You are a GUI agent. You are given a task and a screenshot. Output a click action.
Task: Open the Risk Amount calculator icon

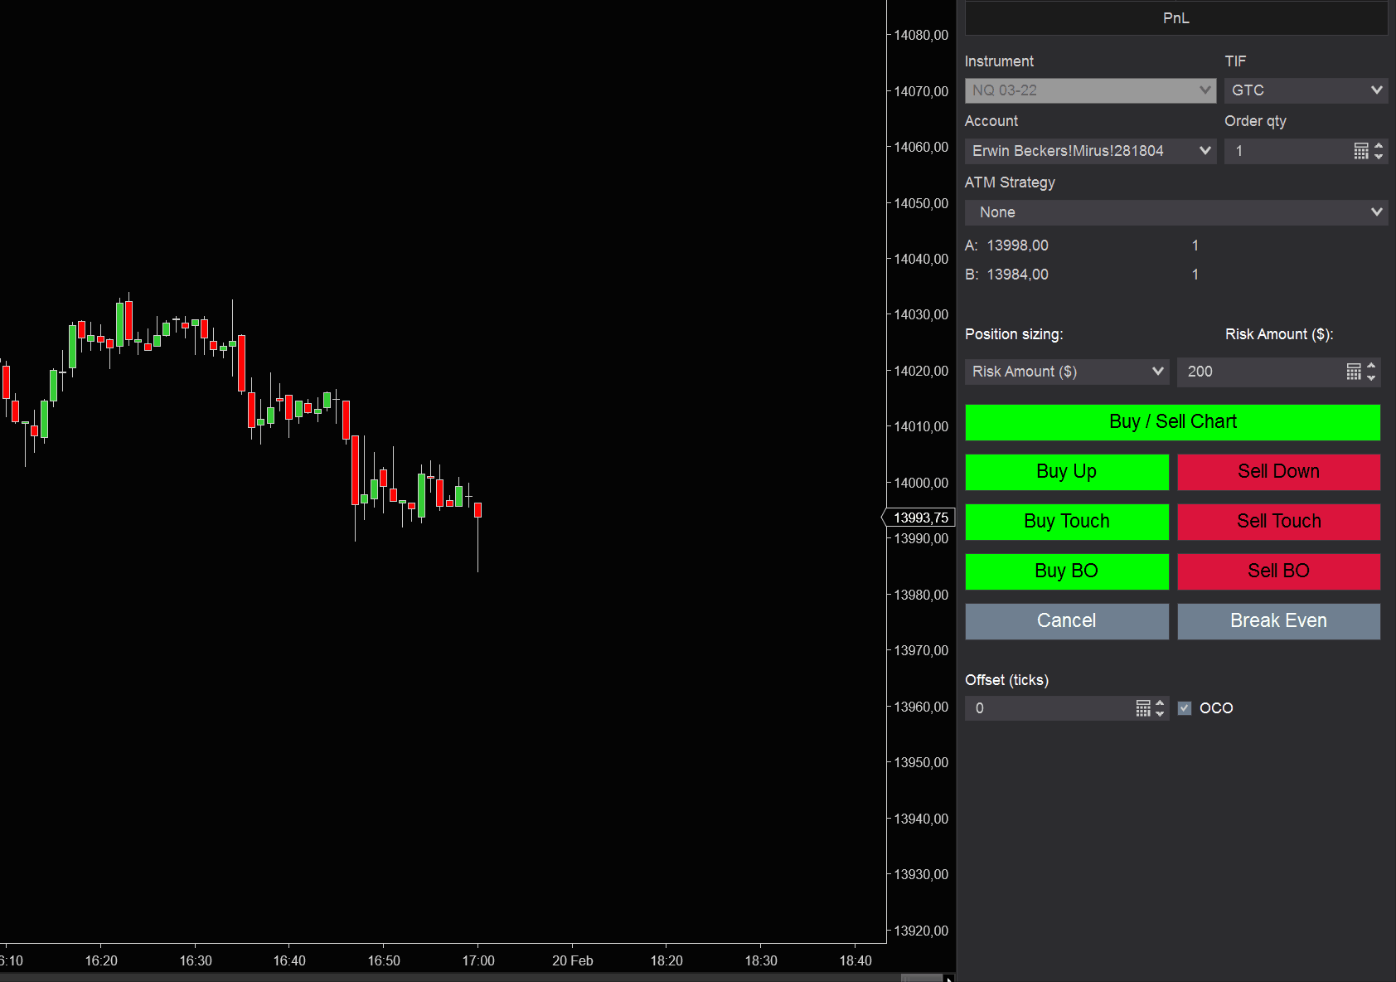tap(1353, 372)
